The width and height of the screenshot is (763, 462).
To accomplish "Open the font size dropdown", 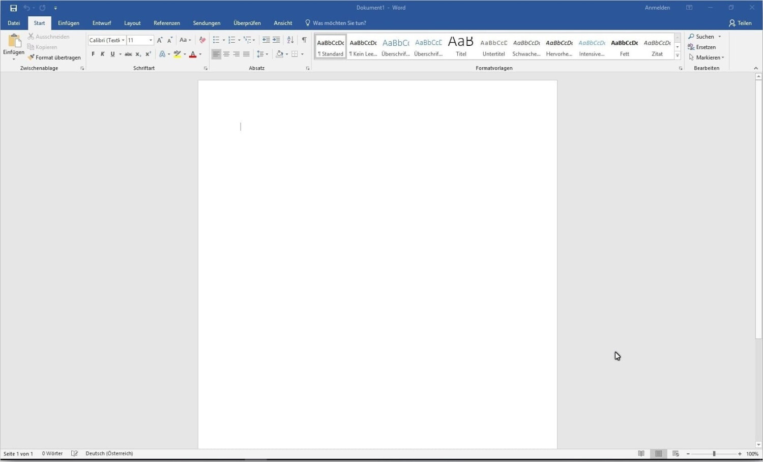I will coord(151,40).
